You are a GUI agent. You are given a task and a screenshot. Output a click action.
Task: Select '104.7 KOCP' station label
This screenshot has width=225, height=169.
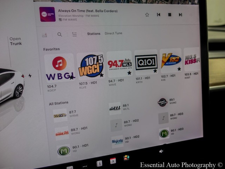[x=52, y=88]
